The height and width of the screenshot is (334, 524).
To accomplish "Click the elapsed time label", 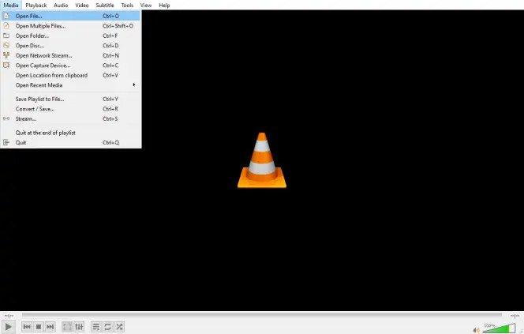I will (9, 315).
